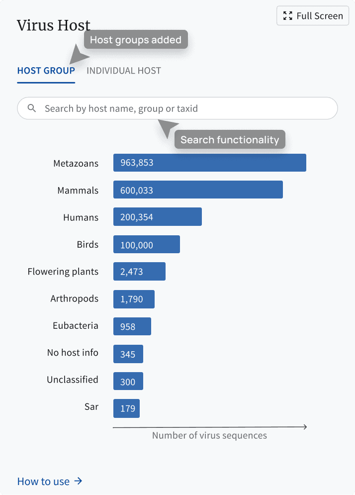Image resolution: width=355 pixels, height=495 pixels.
Task: Open the How to use link
Action: (x=50, y=482)
